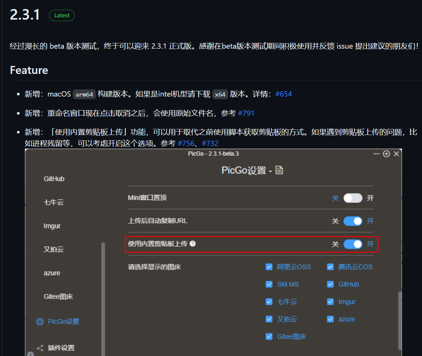Click the gear icon beside PicGo设置 in sidebar
This screenshot has width=422, height=356.
pyautogui.click(x=40, y=321)
